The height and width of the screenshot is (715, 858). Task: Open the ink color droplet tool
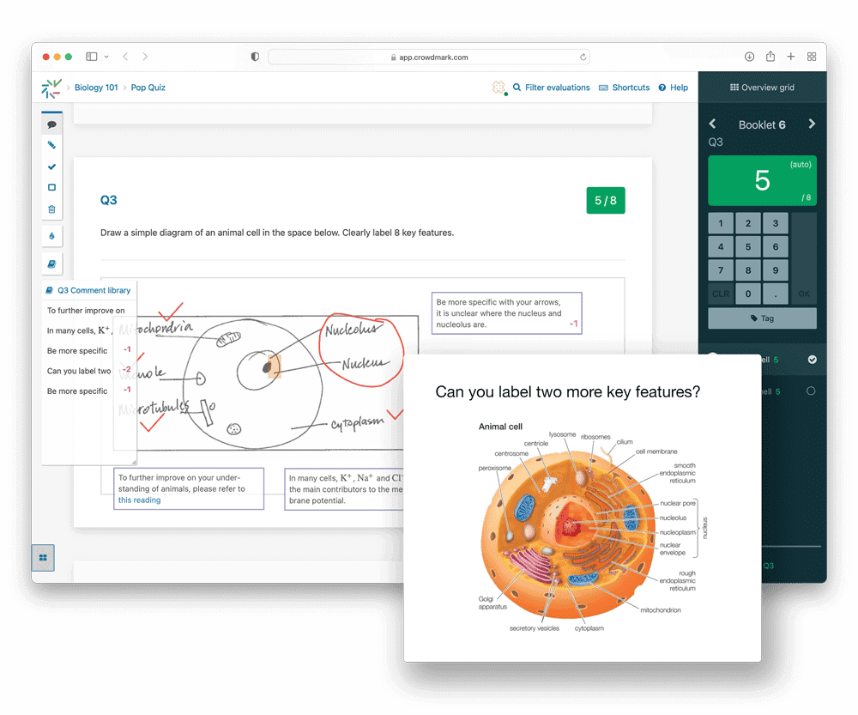point(51,236)
